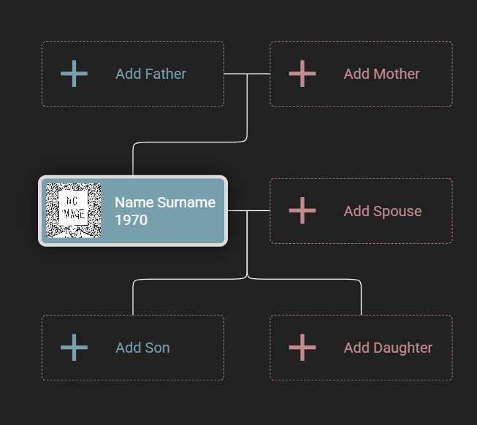Click the Name Surname text on card

click(165, 202)
